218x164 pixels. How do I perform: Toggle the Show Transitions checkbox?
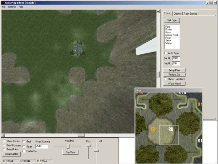[166, 79]
